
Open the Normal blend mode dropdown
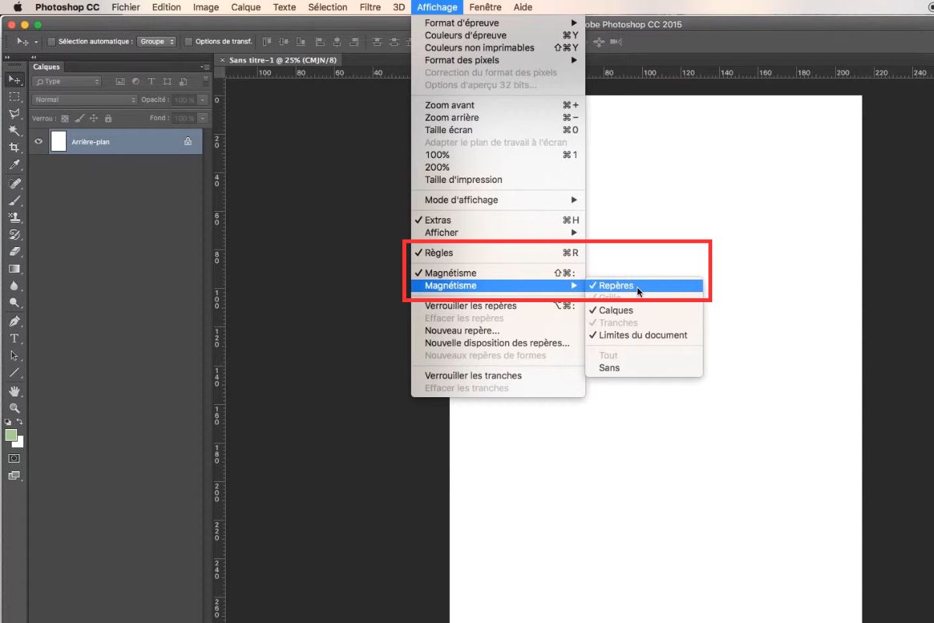point(84,100)
